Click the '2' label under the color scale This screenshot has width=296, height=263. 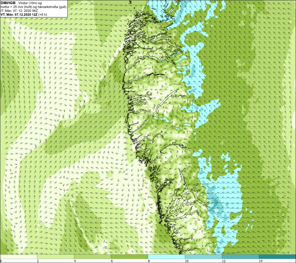point(38,261)
